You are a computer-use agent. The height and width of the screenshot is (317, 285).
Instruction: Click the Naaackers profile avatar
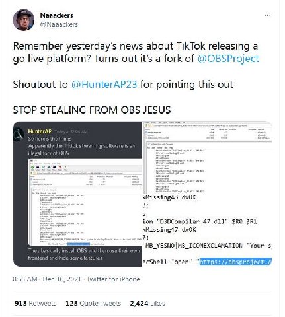pos(24,20)
